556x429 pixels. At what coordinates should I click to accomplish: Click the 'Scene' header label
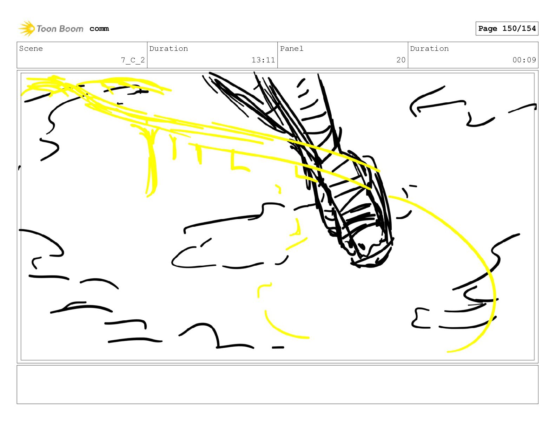[x=31, y=48]
